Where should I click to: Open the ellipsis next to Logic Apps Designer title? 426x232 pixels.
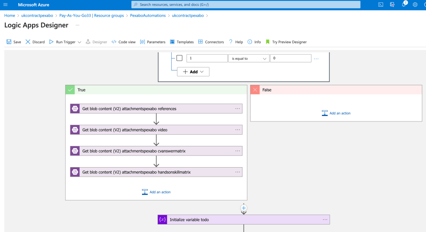[x=77, y=25]
